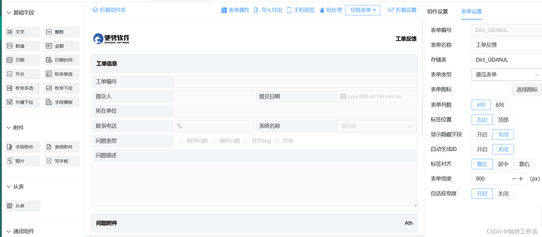Screen dimensions: 542x237
Task: Set 自适应宽度 to 关闭
Action: [x=503, y=194]
